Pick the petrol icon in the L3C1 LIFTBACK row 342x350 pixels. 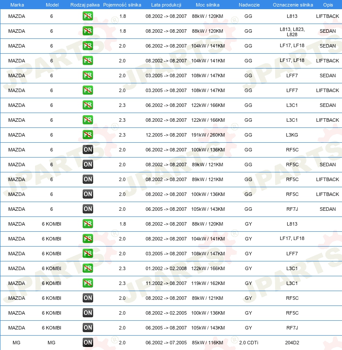click(87, 120)
